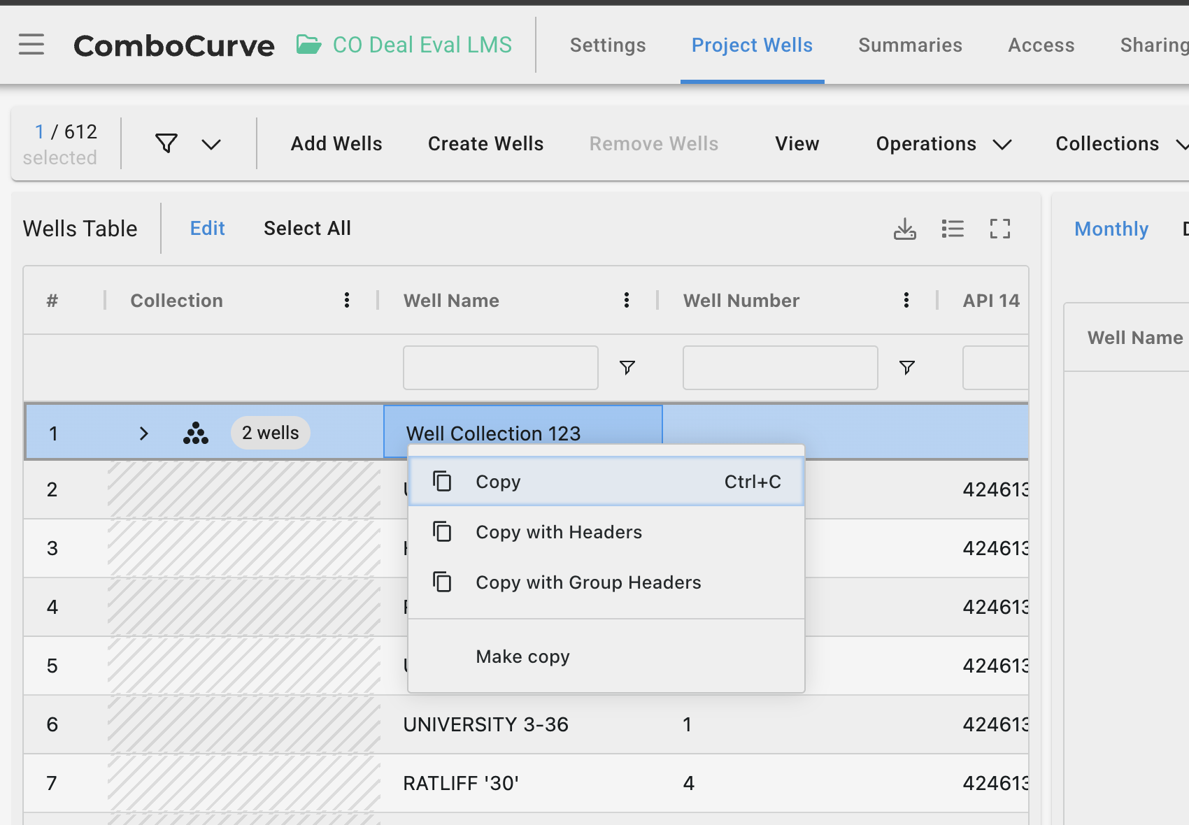
Task: Open the hamburger navigation menu
Action: pyautogui.click(x=31, y=45)
